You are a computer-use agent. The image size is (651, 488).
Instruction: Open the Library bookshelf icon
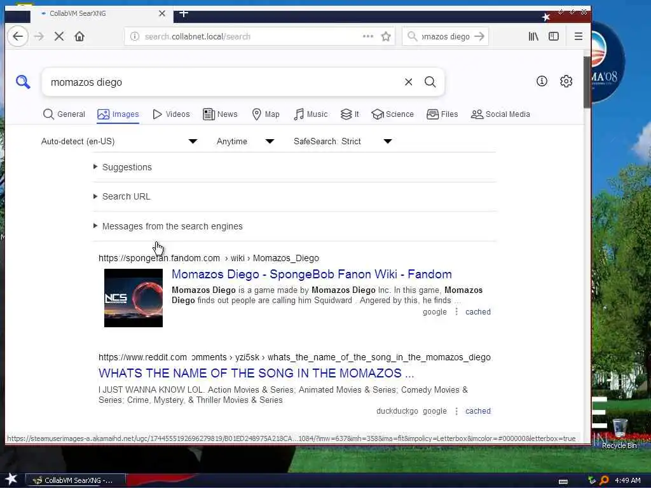(533, 36)
